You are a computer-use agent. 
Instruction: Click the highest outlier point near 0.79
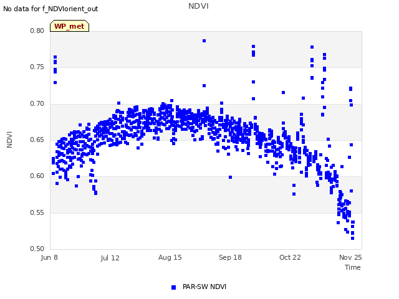coord(204,41)
